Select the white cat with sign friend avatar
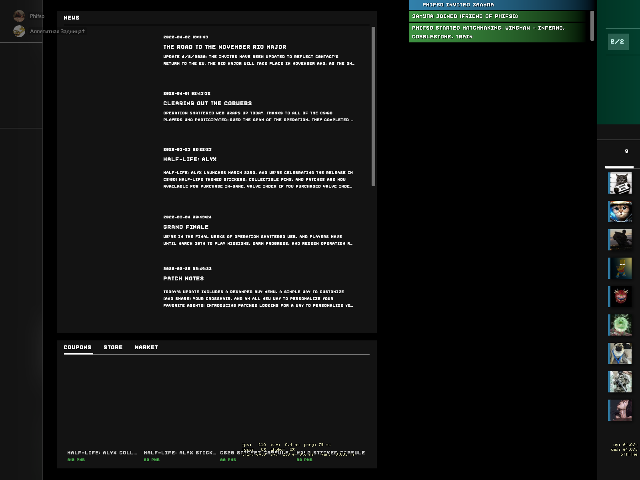 [620, 183]
